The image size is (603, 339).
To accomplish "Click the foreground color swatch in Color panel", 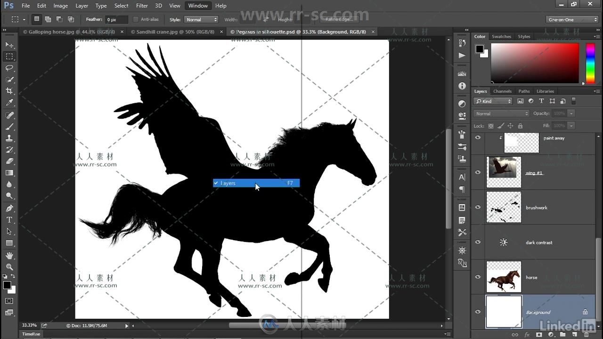I will (480, 49).
